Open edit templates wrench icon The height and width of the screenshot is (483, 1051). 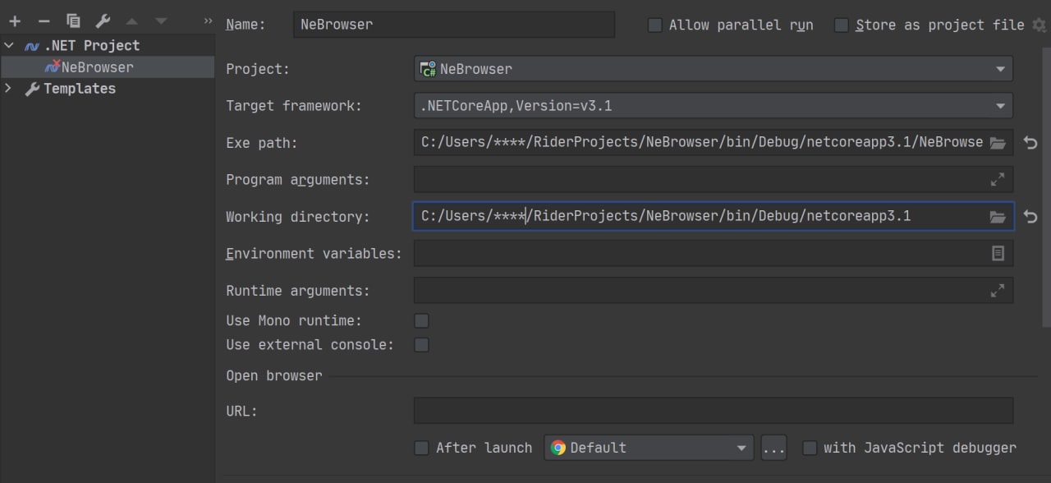click(x=103, y=21)
